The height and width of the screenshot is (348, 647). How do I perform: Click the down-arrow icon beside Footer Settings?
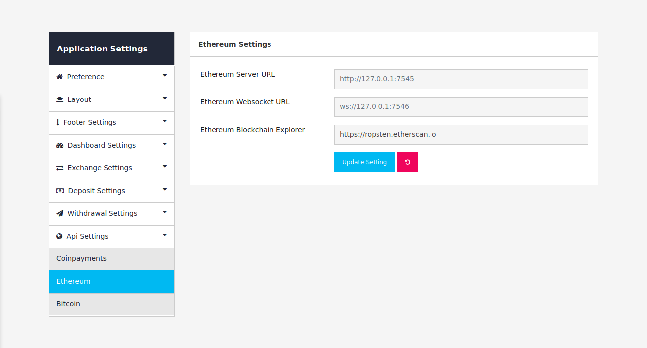point(58,122)
